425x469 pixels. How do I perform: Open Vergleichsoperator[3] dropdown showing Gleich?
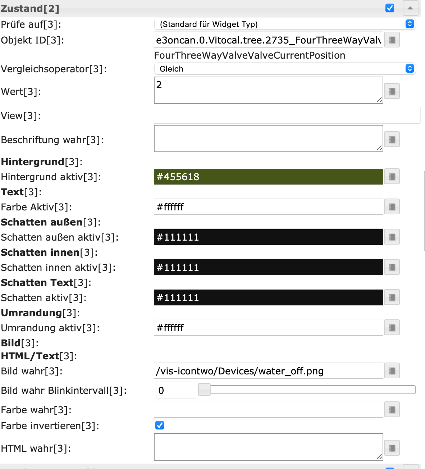pyautogui.click(x=285, y=69)
